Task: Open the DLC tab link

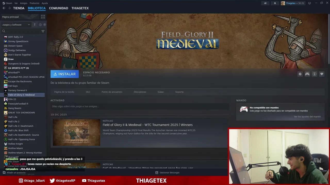Action: pyautogui.click(x=88, y=92)
